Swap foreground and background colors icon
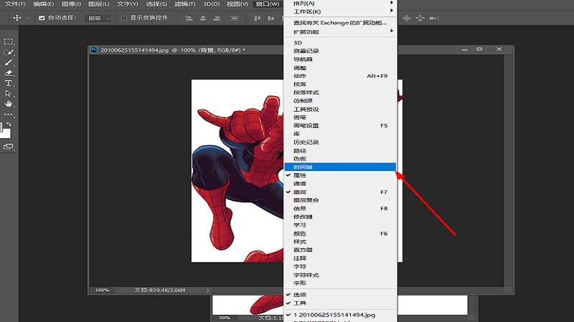The width and height of the screenshot is (574, 322). coord(9,124)
